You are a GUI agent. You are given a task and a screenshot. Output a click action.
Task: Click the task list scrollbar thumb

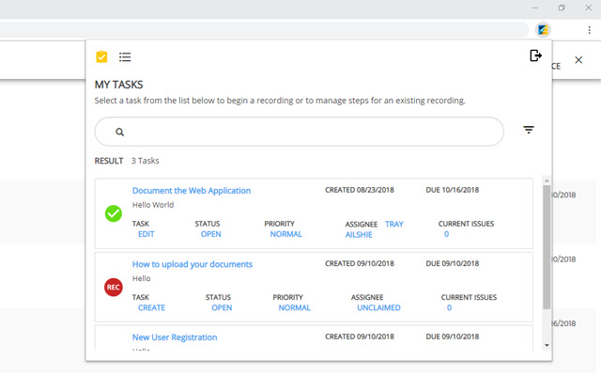547,247
